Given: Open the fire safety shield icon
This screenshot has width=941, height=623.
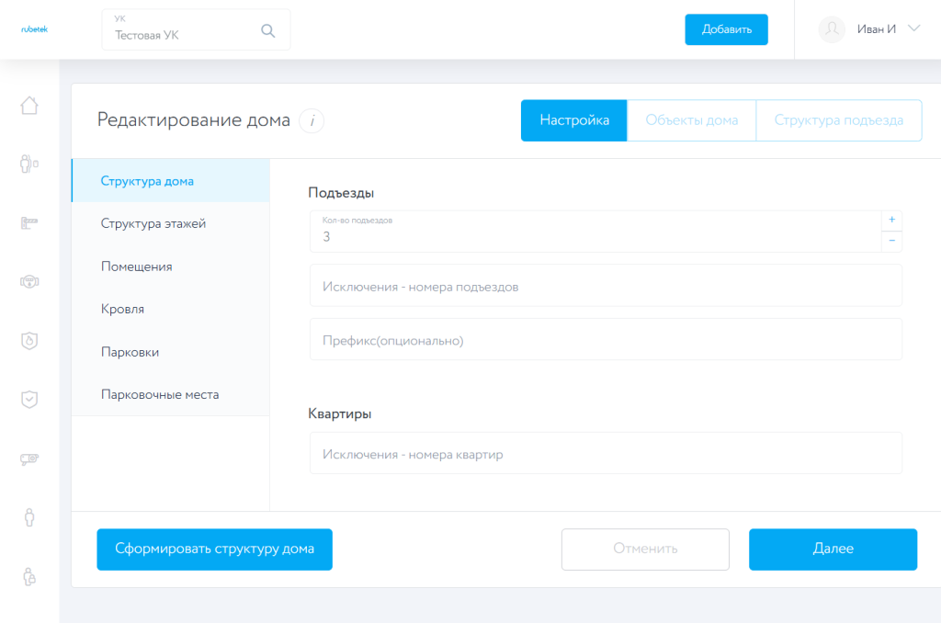Looking at the screenshot, I should [x=28, y=341].
